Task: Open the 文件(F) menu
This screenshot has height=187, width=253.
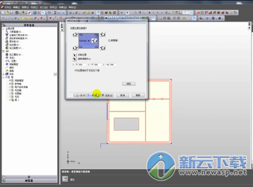Action: pyautogui.click(x=8, y=7)
